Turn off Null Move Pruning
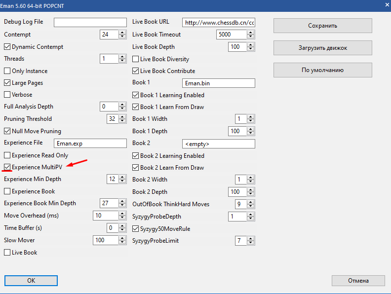The height and width of the screenshot is (294, 391). point(7,131)
